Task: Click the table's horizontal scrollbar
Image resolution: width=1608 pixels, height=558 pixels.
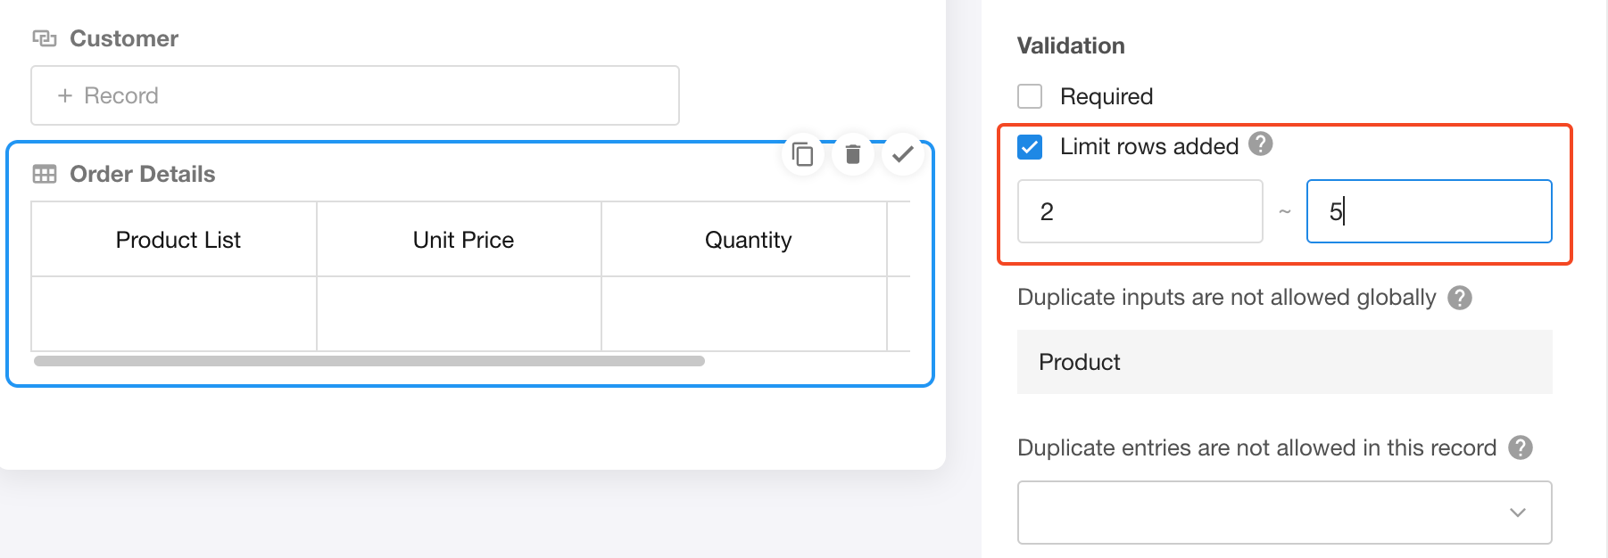Action: 369,361
